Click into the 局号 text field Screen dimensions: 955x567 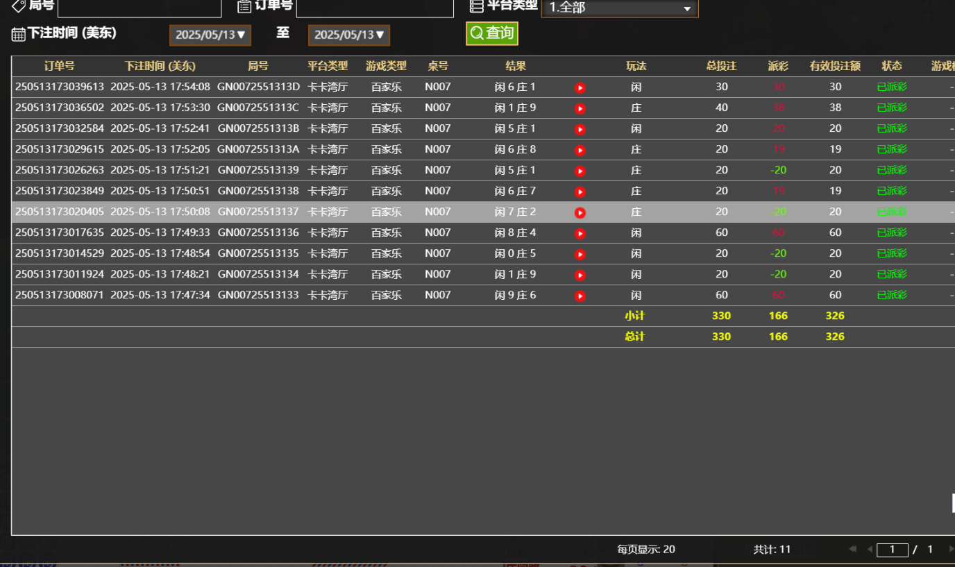(139, 8)
